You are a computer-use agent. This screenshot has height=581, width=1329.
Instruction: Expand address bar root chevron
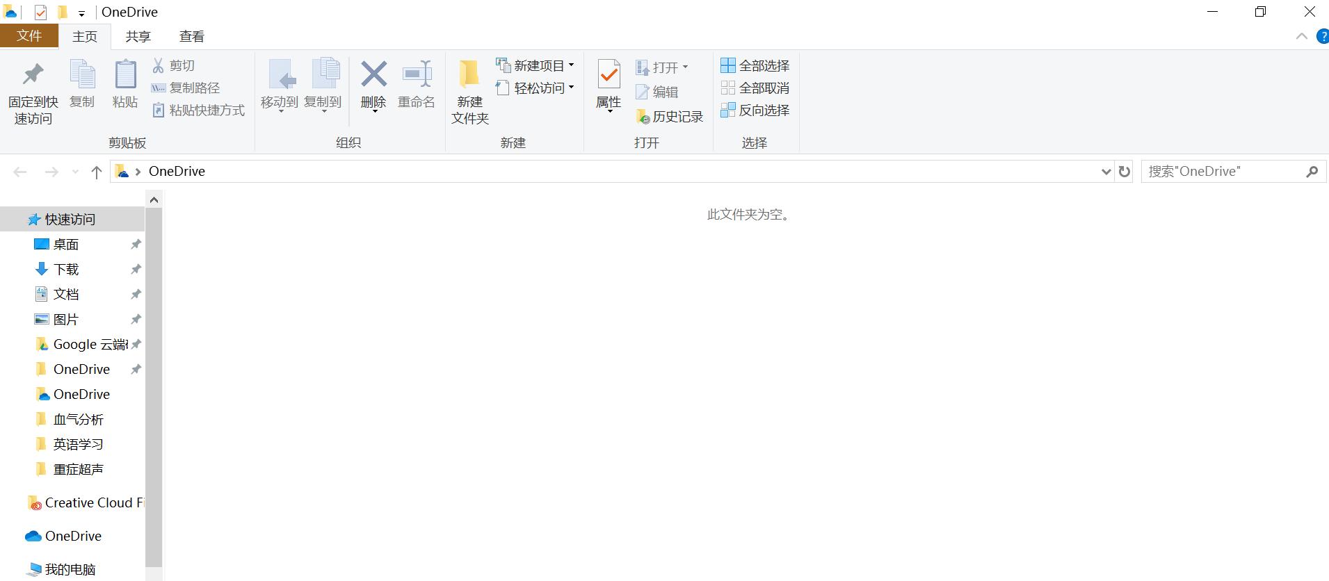pos(138,172)
